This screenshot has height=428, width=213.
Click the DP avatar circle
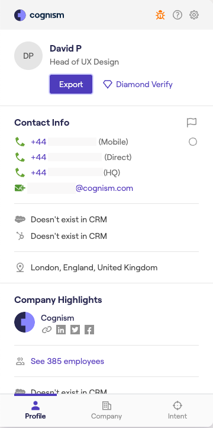(x=28, y=56)
